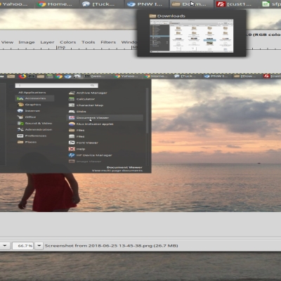Click the search field in the pictured application menu

point(56,86)
